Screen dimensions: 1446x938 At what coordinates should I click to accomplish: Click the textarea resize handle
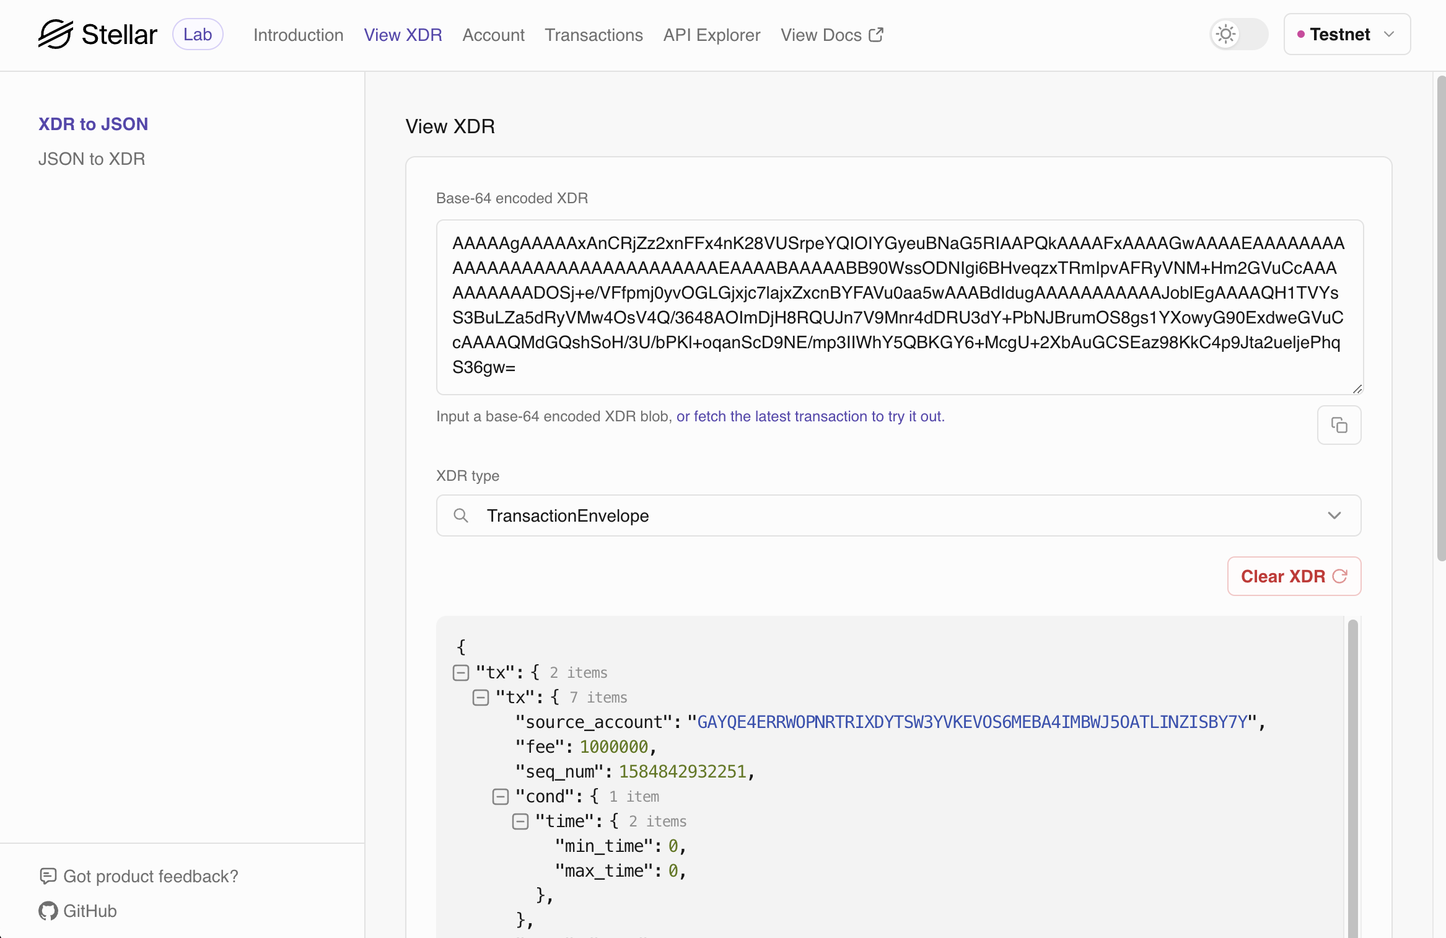1357,388
